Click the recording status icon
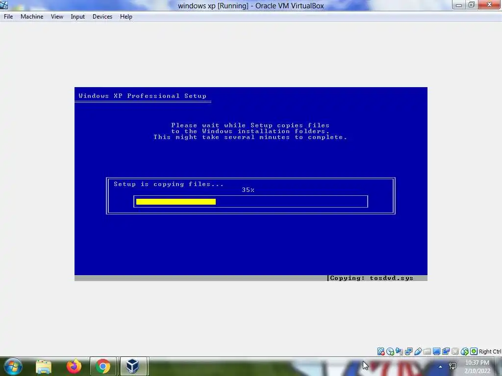This screenshot has height=376, width=502. (x=446, y=352)
